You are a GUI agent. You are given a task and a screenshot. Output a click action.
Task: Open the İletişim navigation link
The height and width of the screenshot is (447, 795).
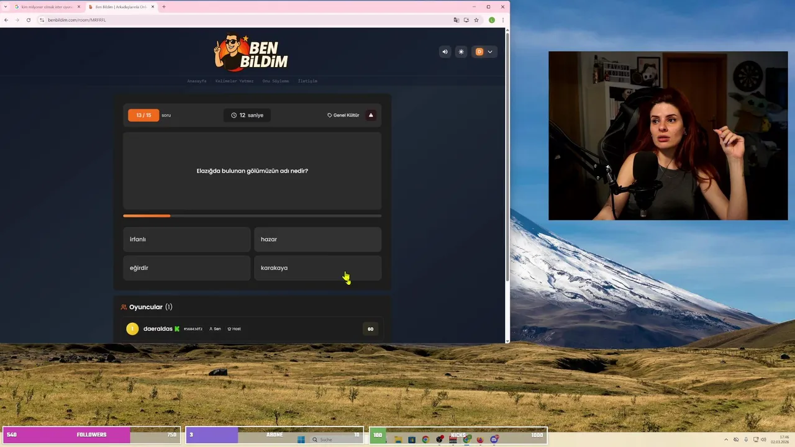[307, 81]
